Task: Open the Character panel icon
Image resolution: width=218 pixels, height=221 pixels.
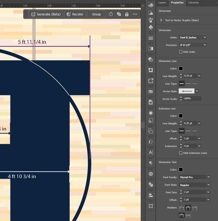Action: [x=151, y=152]
